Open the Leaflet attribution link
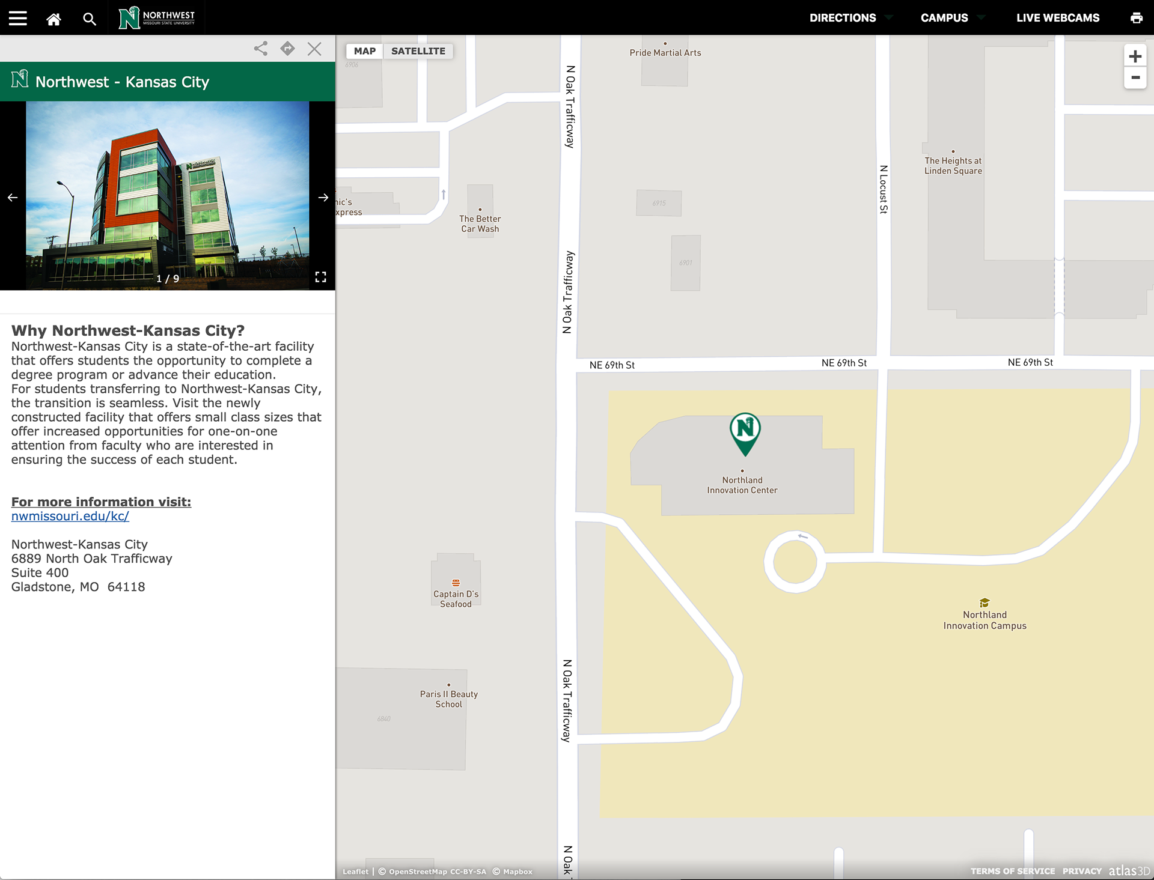 click(x=355, y=872)
